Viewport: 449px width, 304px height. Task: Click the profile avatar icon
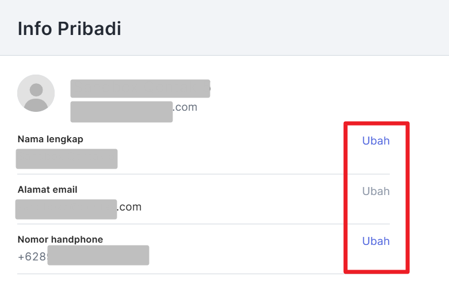[x=36, y=93]
